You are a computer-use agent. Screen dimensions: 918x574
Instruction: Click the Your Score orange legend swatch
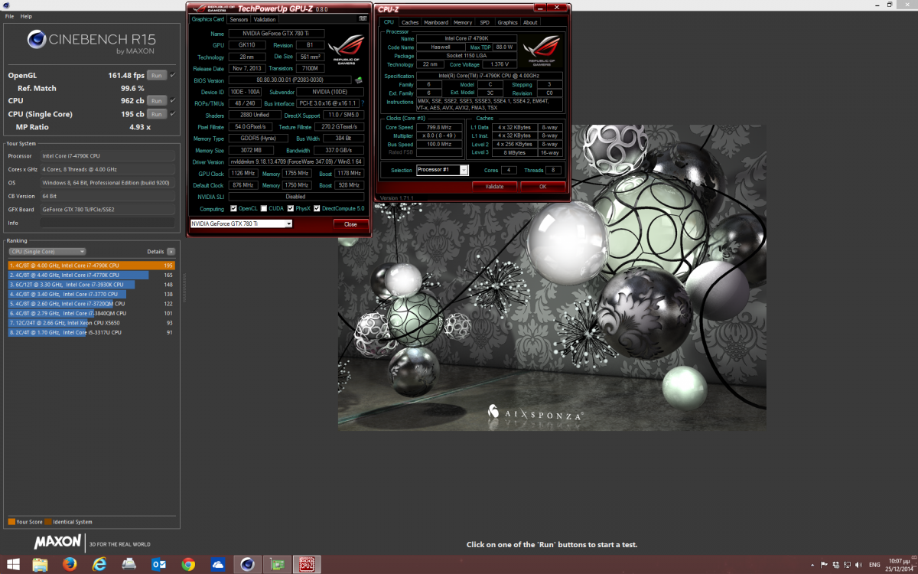click(x=11, y=521)
